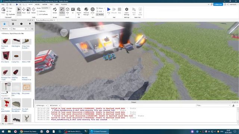Expand the Group dropdown
Viewport: 239px width, 134px height.
coord(104,8)
